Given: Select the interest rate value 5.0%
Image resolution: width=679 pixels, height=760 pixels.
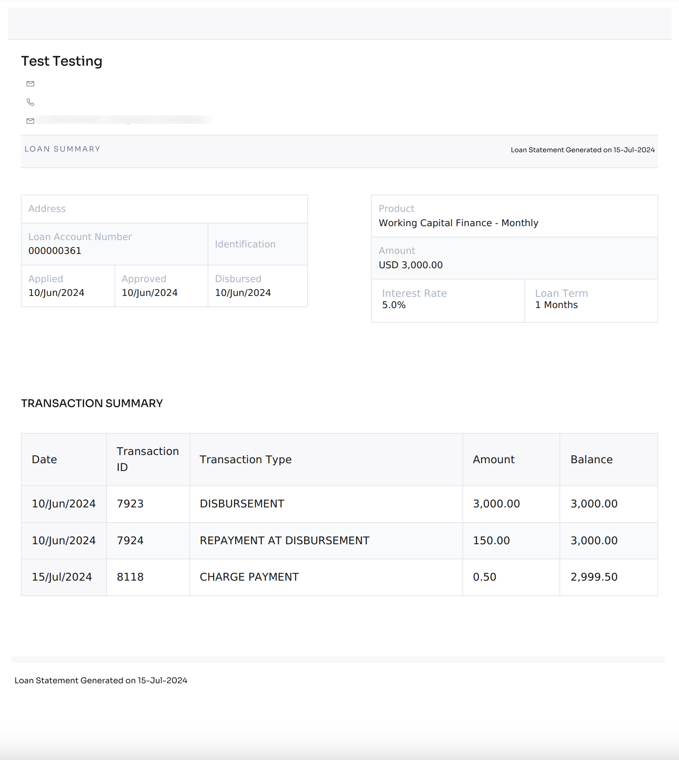Looking at the screenshot, I should [393, 305].
